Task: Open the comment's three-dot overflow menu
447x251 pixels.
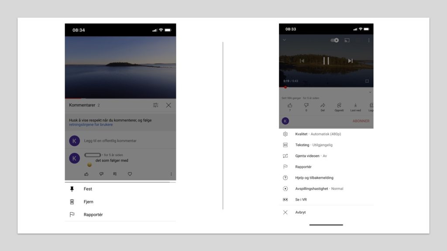Action: point(171,174)
